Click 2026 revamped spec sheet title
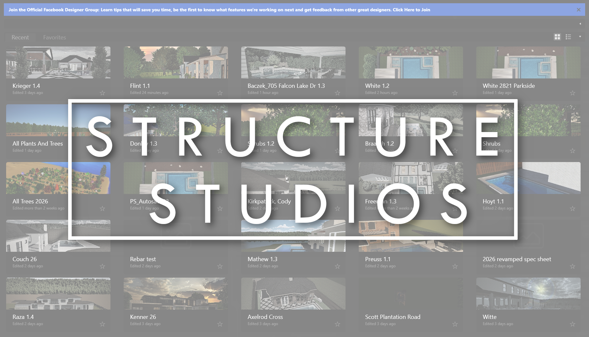This screenshot has width=589, height=337. [517, 259]
